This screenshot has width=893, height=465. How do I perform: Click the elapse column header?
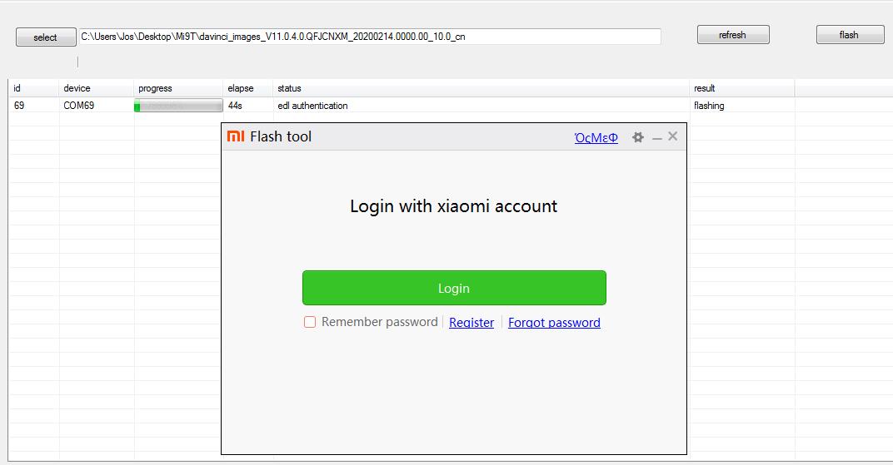247,88
